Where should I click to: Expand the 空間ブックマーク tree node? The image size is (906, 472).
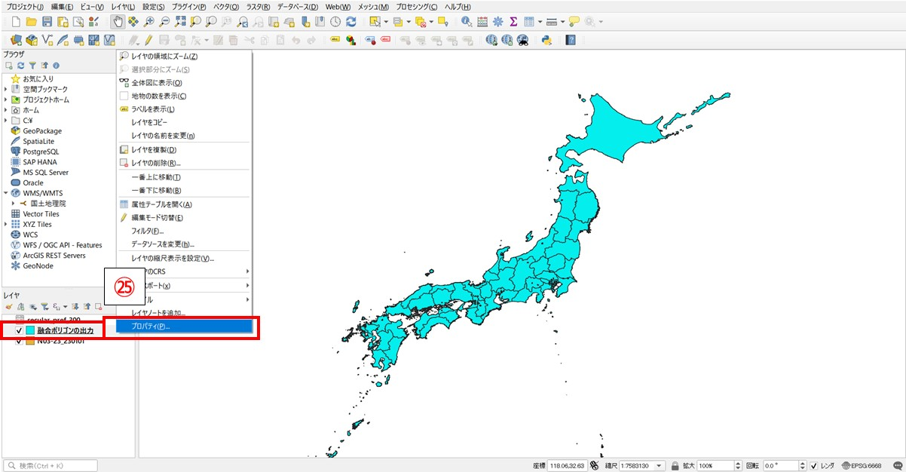click(x=6, y=89)
